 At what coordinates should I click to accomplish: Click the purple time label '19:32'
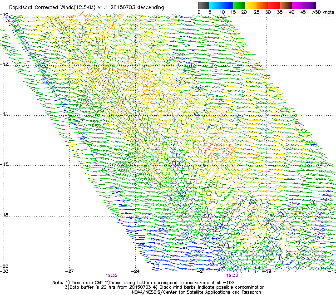(111, 275)
